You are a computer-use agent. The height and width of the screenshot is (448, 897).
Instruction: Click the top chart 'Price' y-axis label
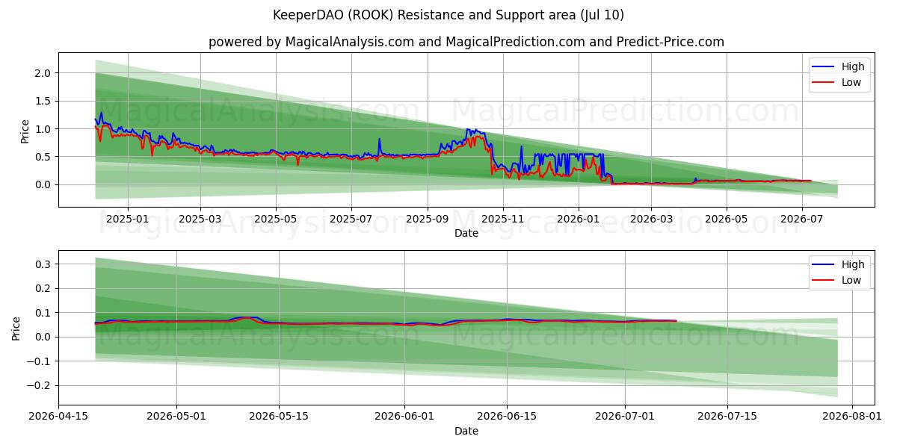(25, 131)
